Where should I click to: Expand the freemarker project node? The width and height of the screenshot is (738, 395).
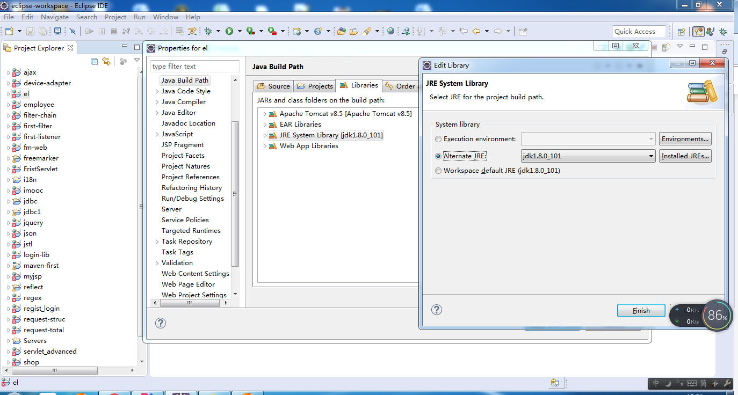tap(8, 158)
